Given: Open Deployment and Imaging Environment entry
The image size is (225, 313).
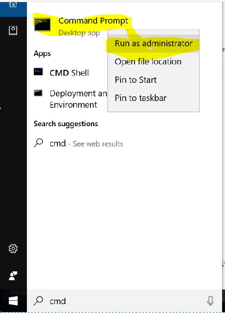Looking at the screenshot, I should [78, 99].
